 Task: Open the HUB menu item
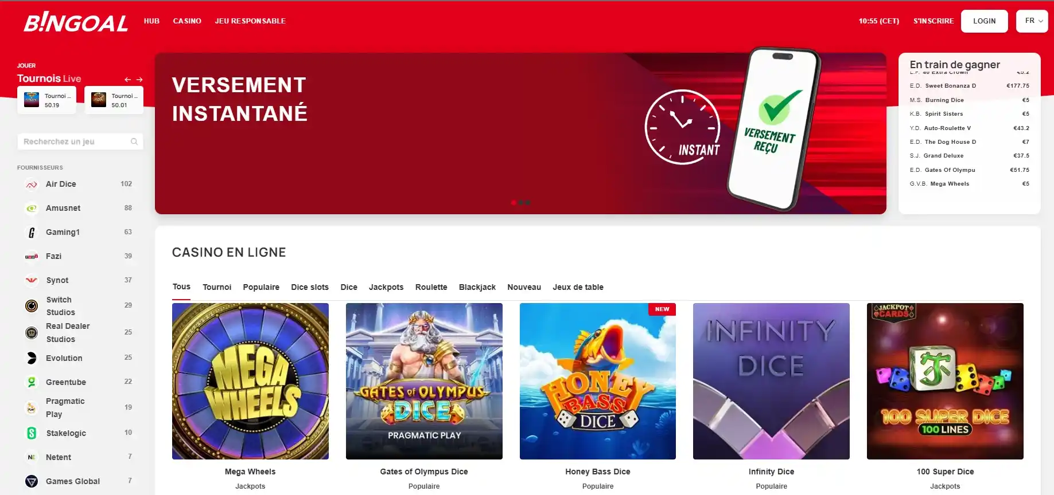click(x=151, y=21)
